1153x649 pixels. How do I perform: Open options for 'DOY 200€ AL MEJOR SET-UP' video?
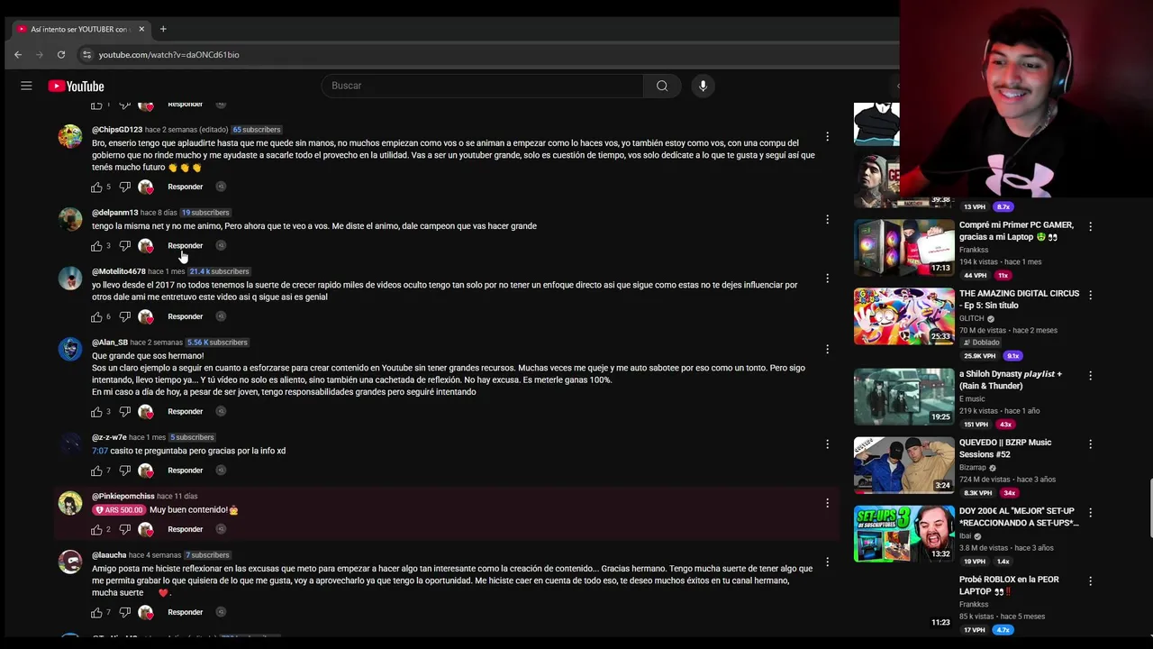coord(1090,512)
